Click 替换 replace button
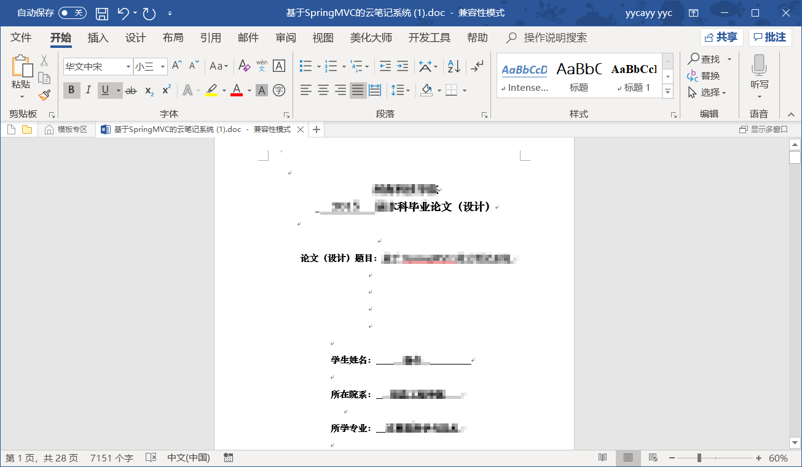 click(x=704, y=76)
